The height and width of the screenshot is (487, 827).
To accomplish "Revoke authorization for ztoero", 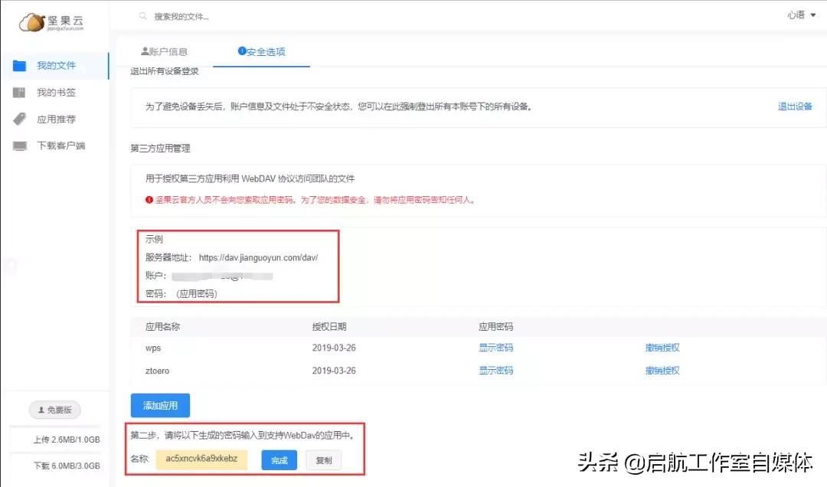I will 662,370.
